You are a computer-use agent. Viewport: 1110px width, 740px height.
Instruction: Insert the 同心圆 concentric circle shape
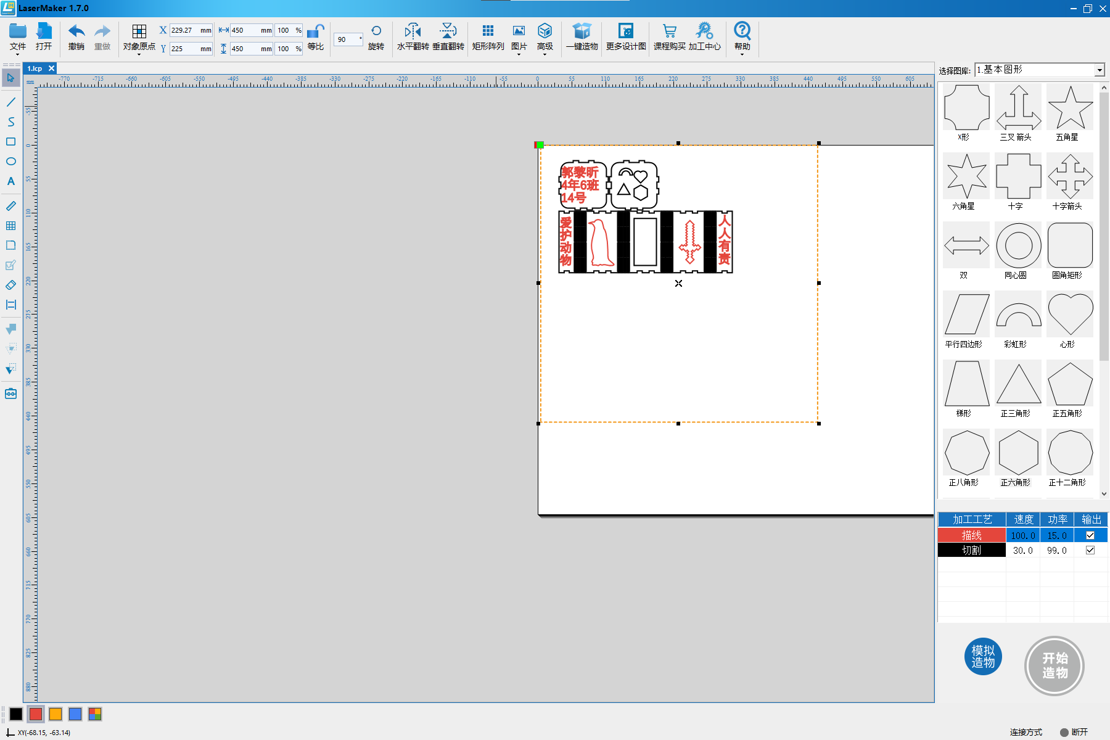[1019, 245]
